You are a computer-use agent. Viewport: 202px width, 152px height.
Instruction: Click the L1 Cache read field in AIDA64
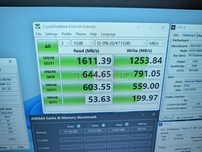tap(71, 139)
